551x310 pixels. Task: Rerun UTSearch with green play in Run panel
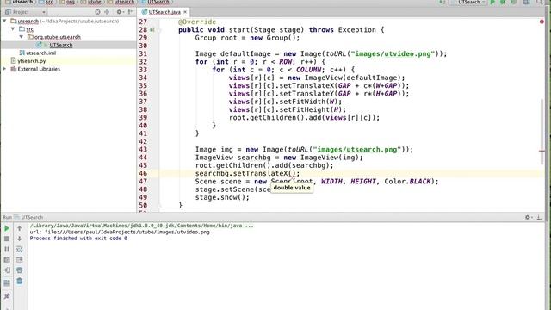(x=7, y=228)
